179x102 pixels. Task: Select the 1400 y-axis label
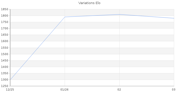click(5, 67)
